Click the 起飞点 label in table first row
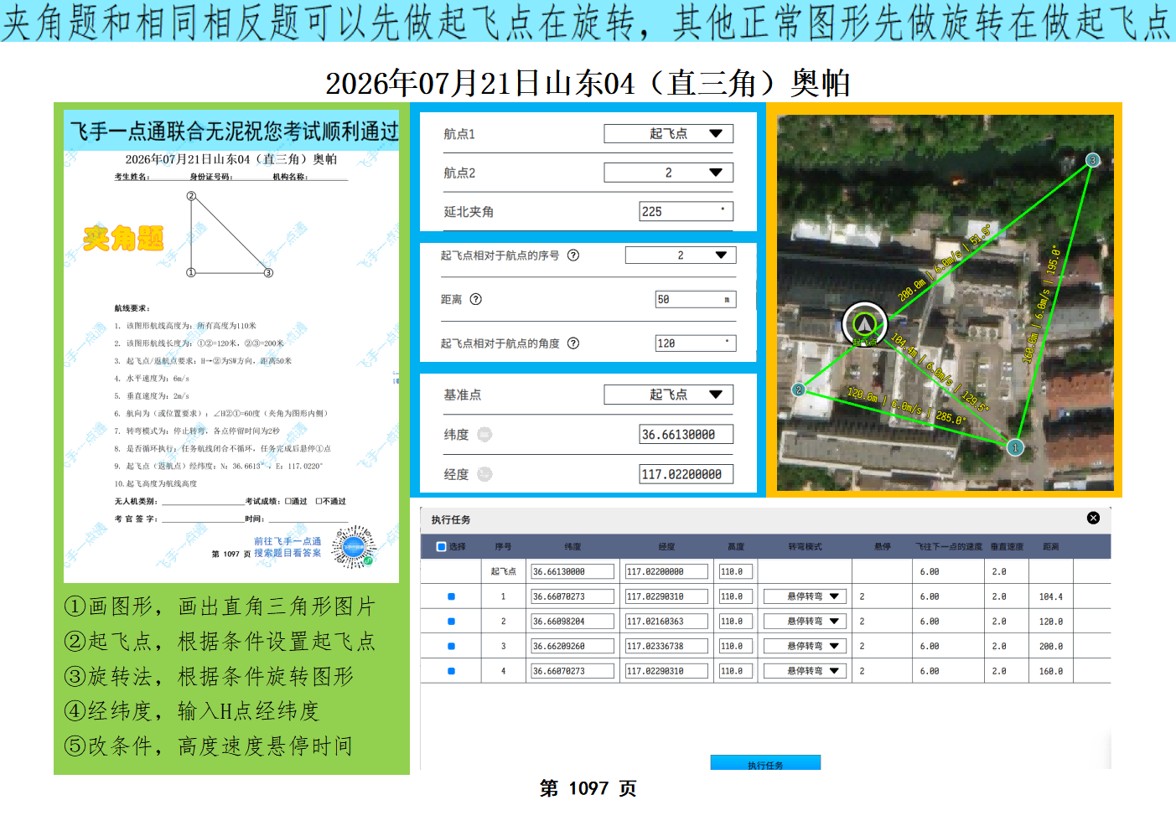This screenshot has width=1176, height=831. click(503, 571)
